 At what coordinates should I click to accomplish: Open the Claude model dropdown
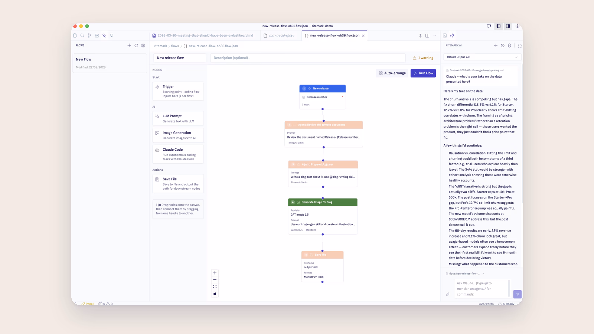482,57
